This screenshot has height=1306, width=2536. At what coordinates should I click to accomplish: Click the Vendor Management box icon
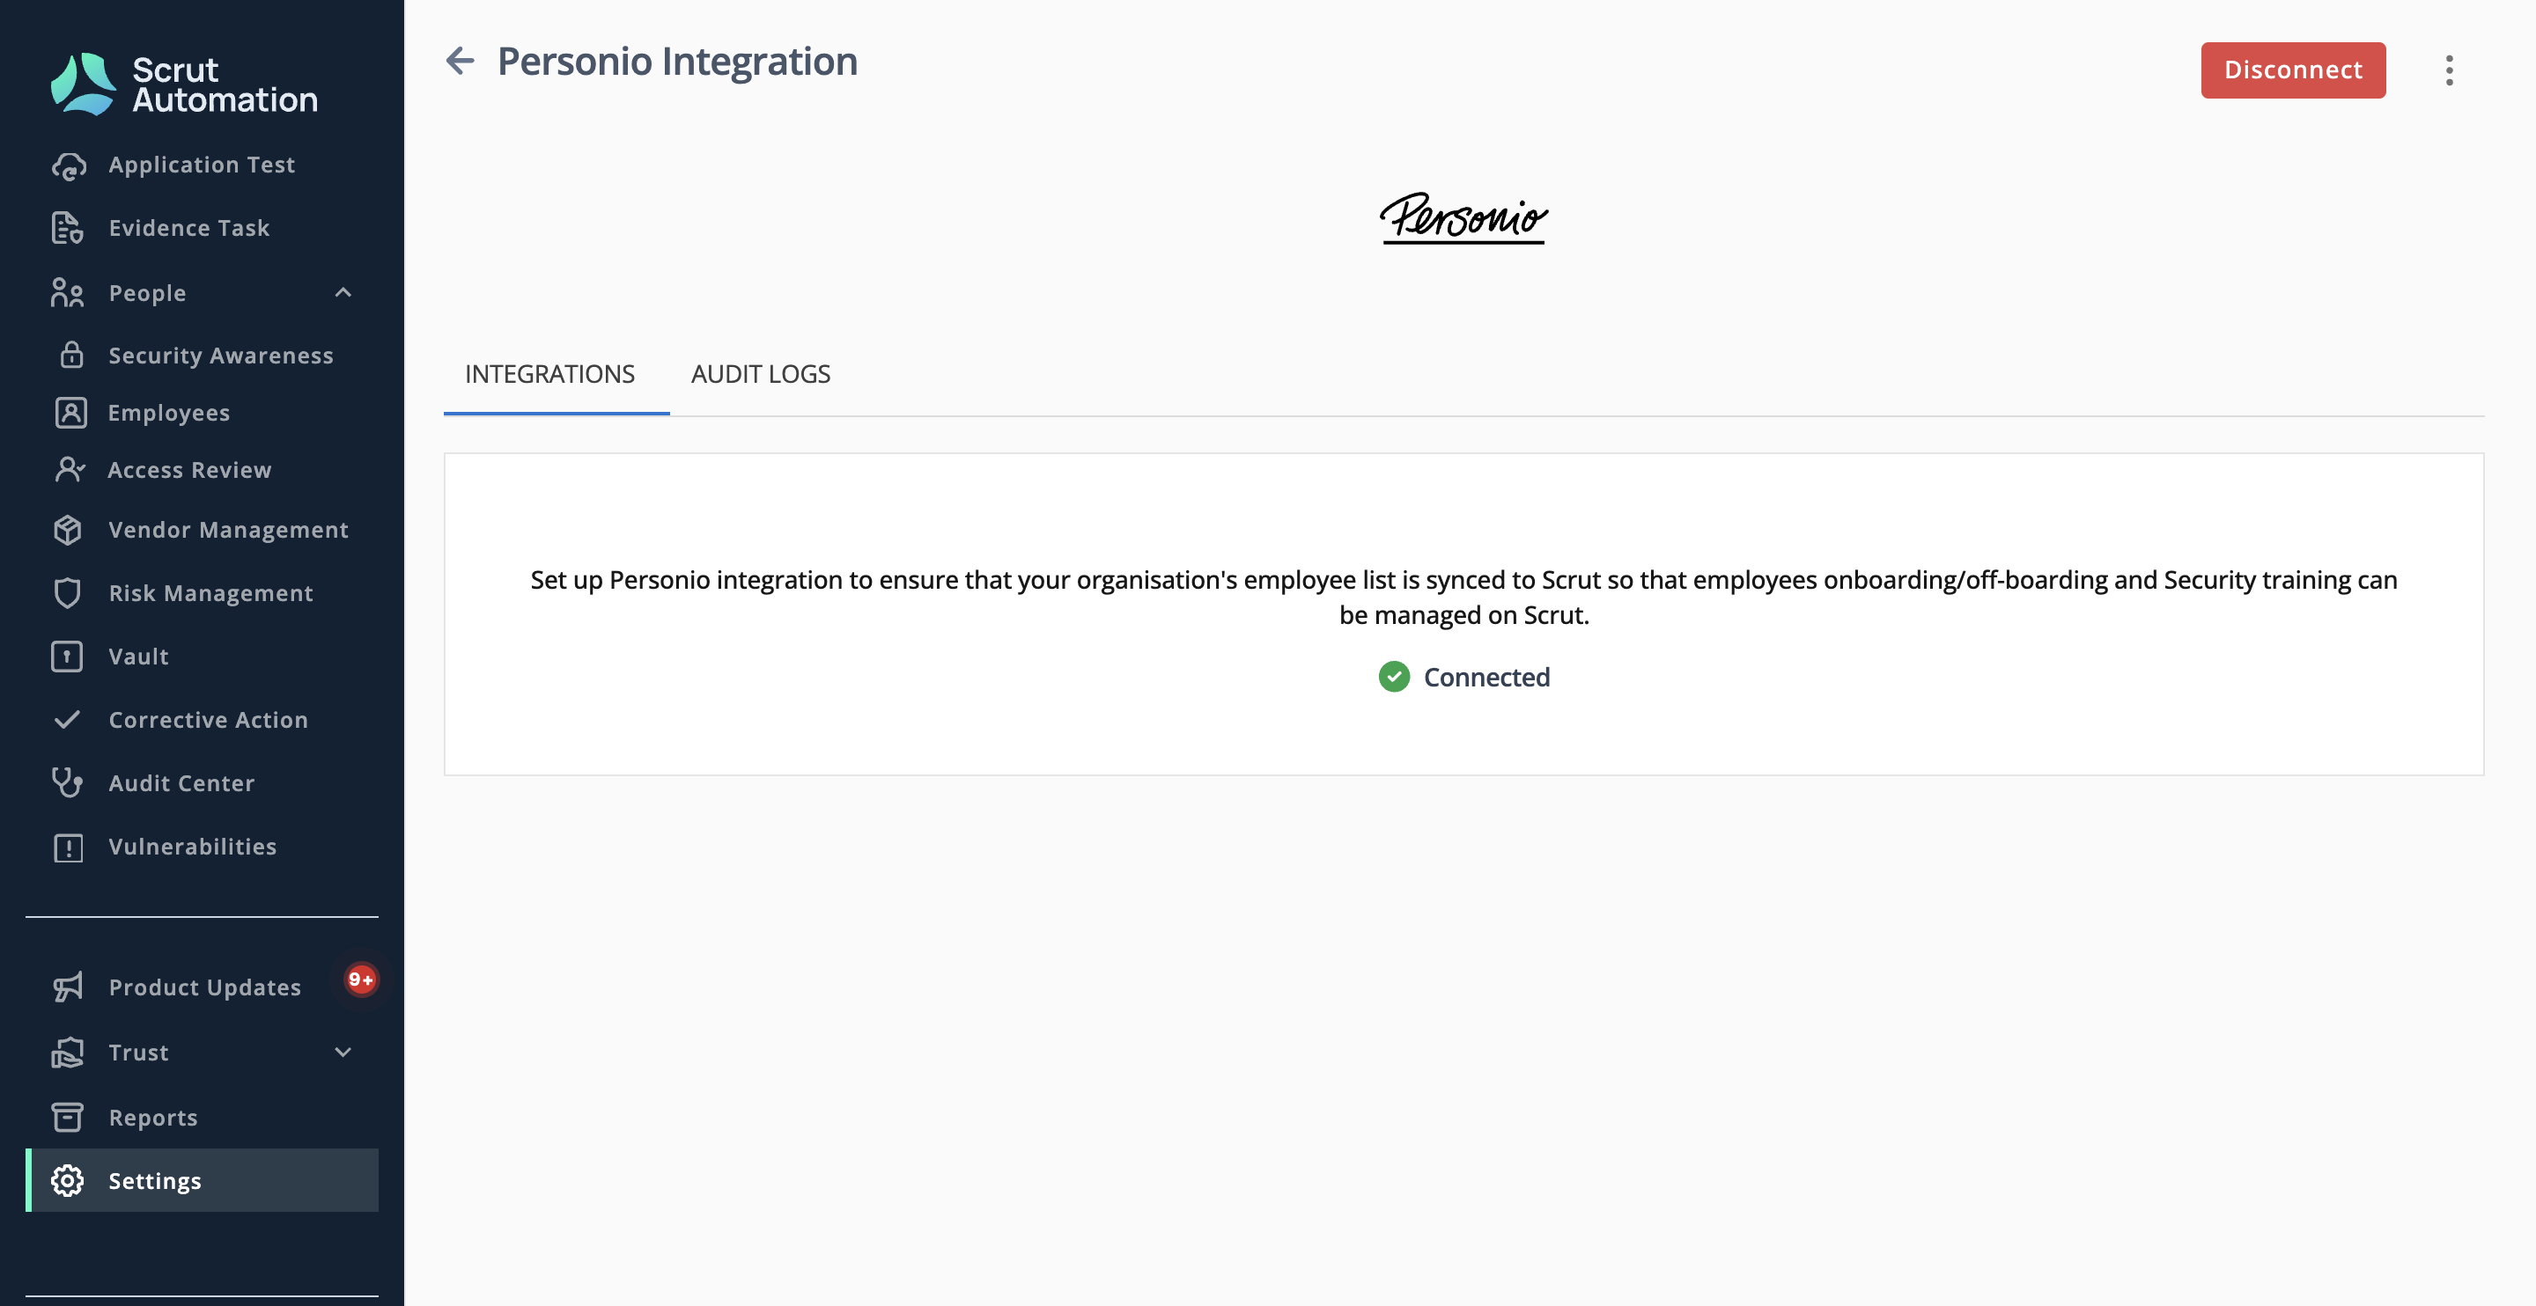pos(67,531)
